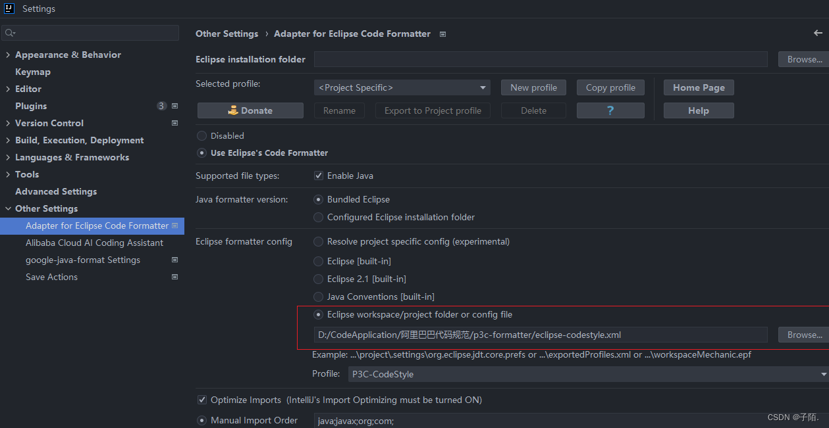
Task: Click the Donate button
Action: click(250, 110)
